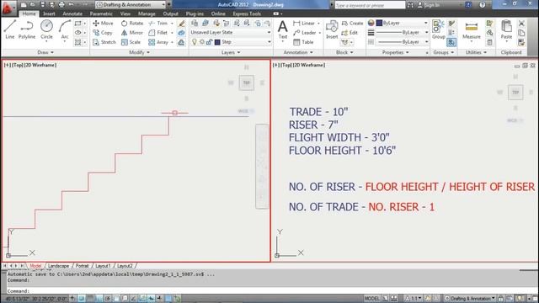Open the Help question mark icon

click(483, 5)
